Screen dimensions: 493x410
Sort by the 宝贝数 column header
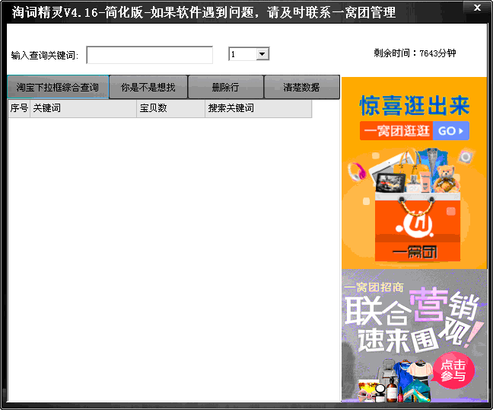pos(170,109)
